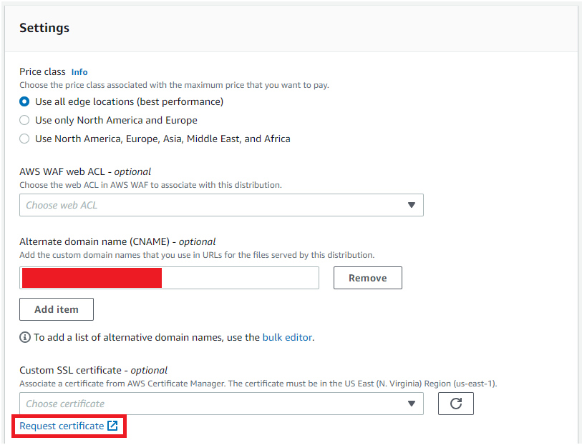Click the Remove button
This screenshot has width=582, height=445.
367,278
